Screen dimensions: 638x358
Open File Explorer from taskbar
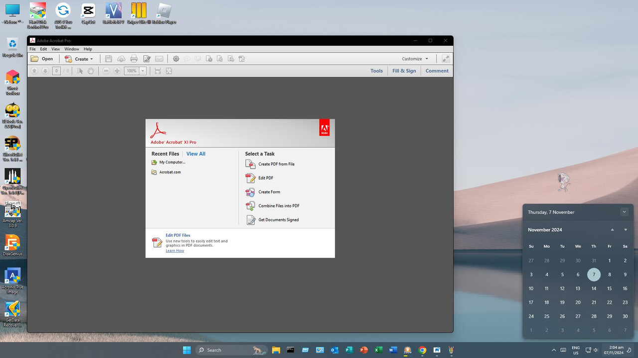[x=276, y=350]
